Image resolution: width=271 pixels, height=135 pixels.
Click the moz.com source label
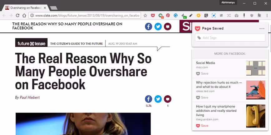202,67
